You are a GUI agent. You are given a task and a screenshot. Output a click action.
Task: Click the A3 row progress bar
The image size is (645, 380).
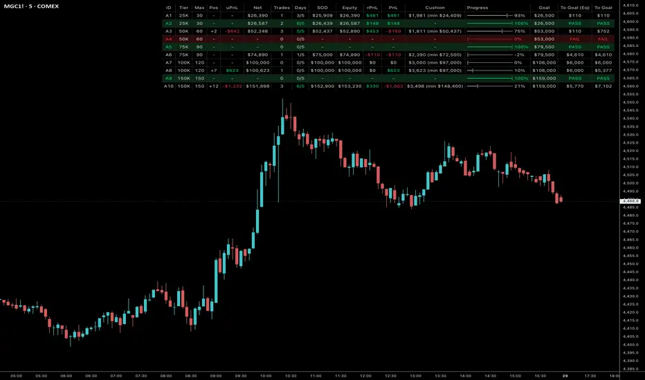pyautogui.click(x=489, y=31)
